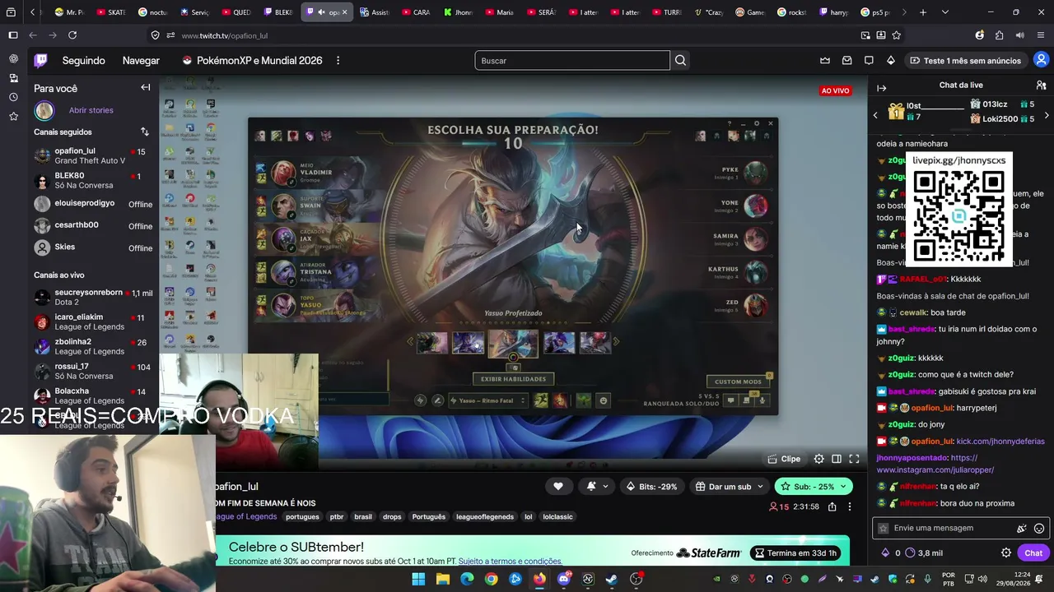The width and height of the screenshot is (1054, 592).
Task: Open the Seguindo tab
Action: (x=83, y=60)
